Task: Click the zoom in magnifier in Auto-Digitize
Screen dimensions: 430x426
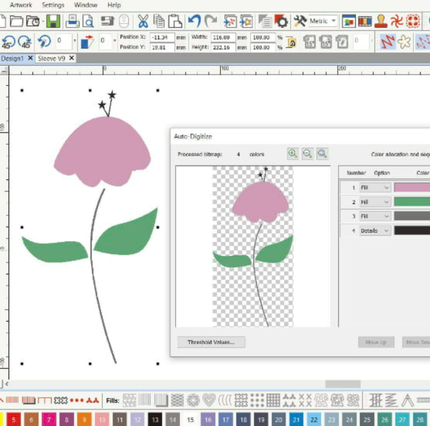Action: tap(293, 153)
